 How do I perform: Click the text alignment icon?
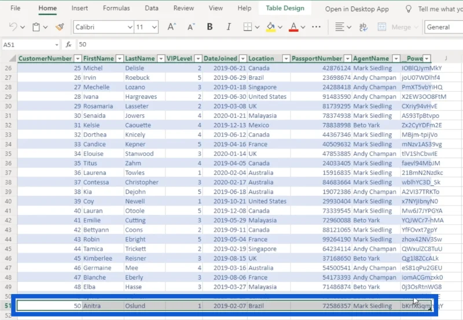[x=340, y=27]
